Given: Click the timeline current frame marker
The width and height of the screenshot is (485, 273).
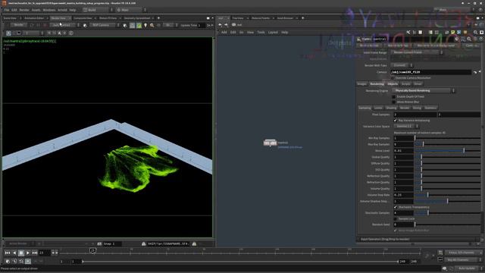Looking at the screenshot, I should tap(92, 251).
